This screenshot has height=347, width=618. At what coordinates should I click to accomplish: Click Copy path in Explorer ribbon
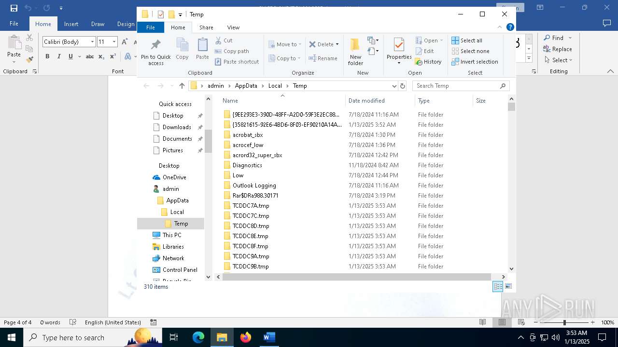click(232, 51)
